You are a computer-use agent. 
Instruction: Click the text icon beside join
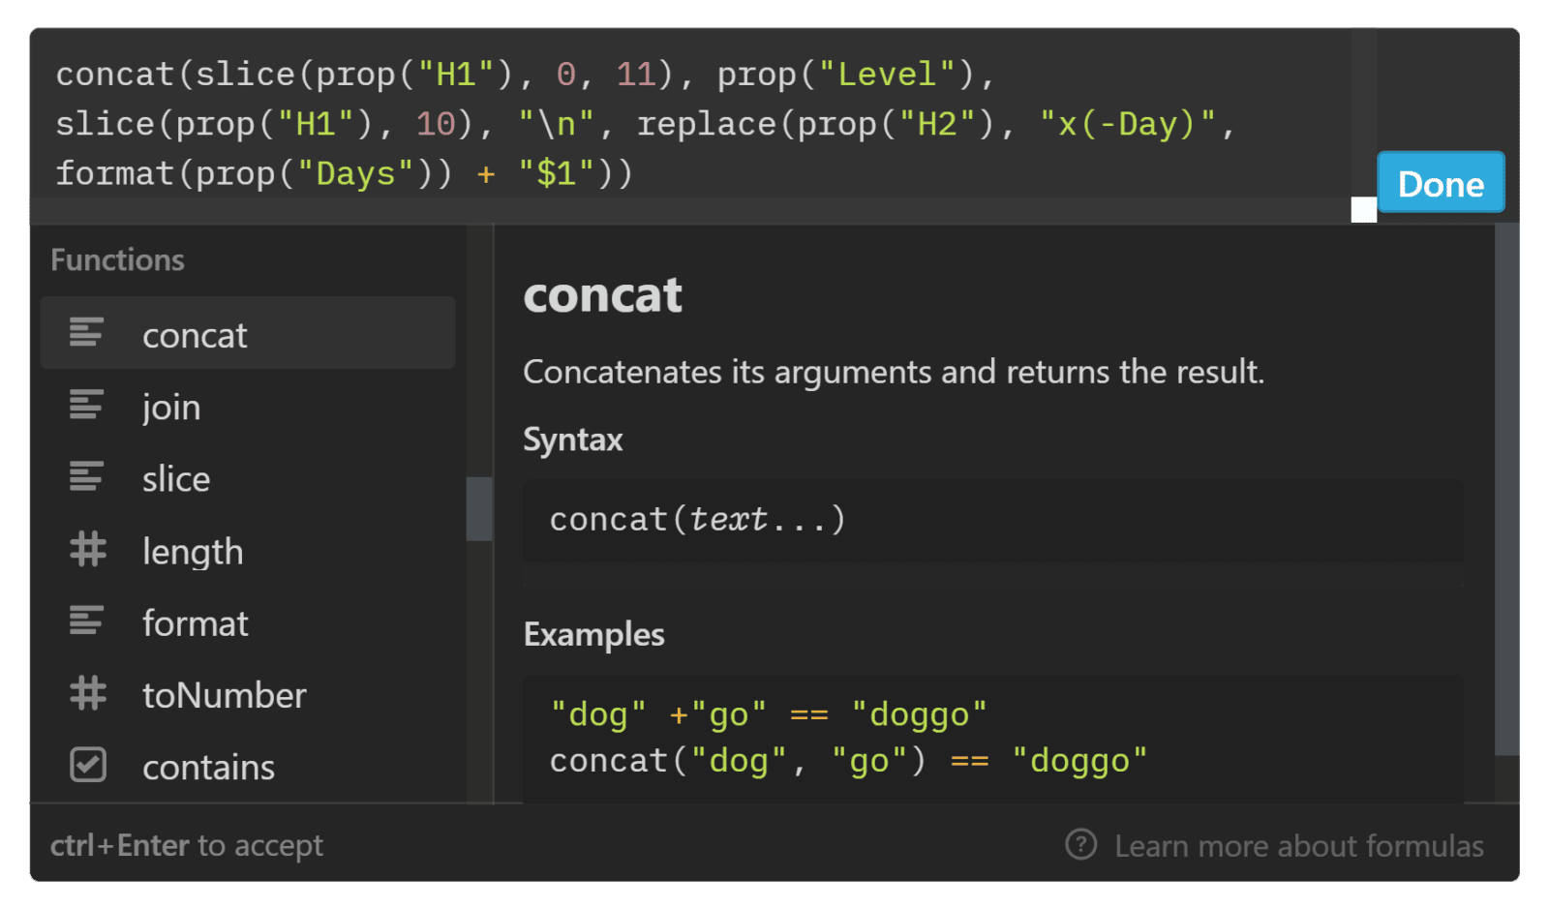point(86,405)
